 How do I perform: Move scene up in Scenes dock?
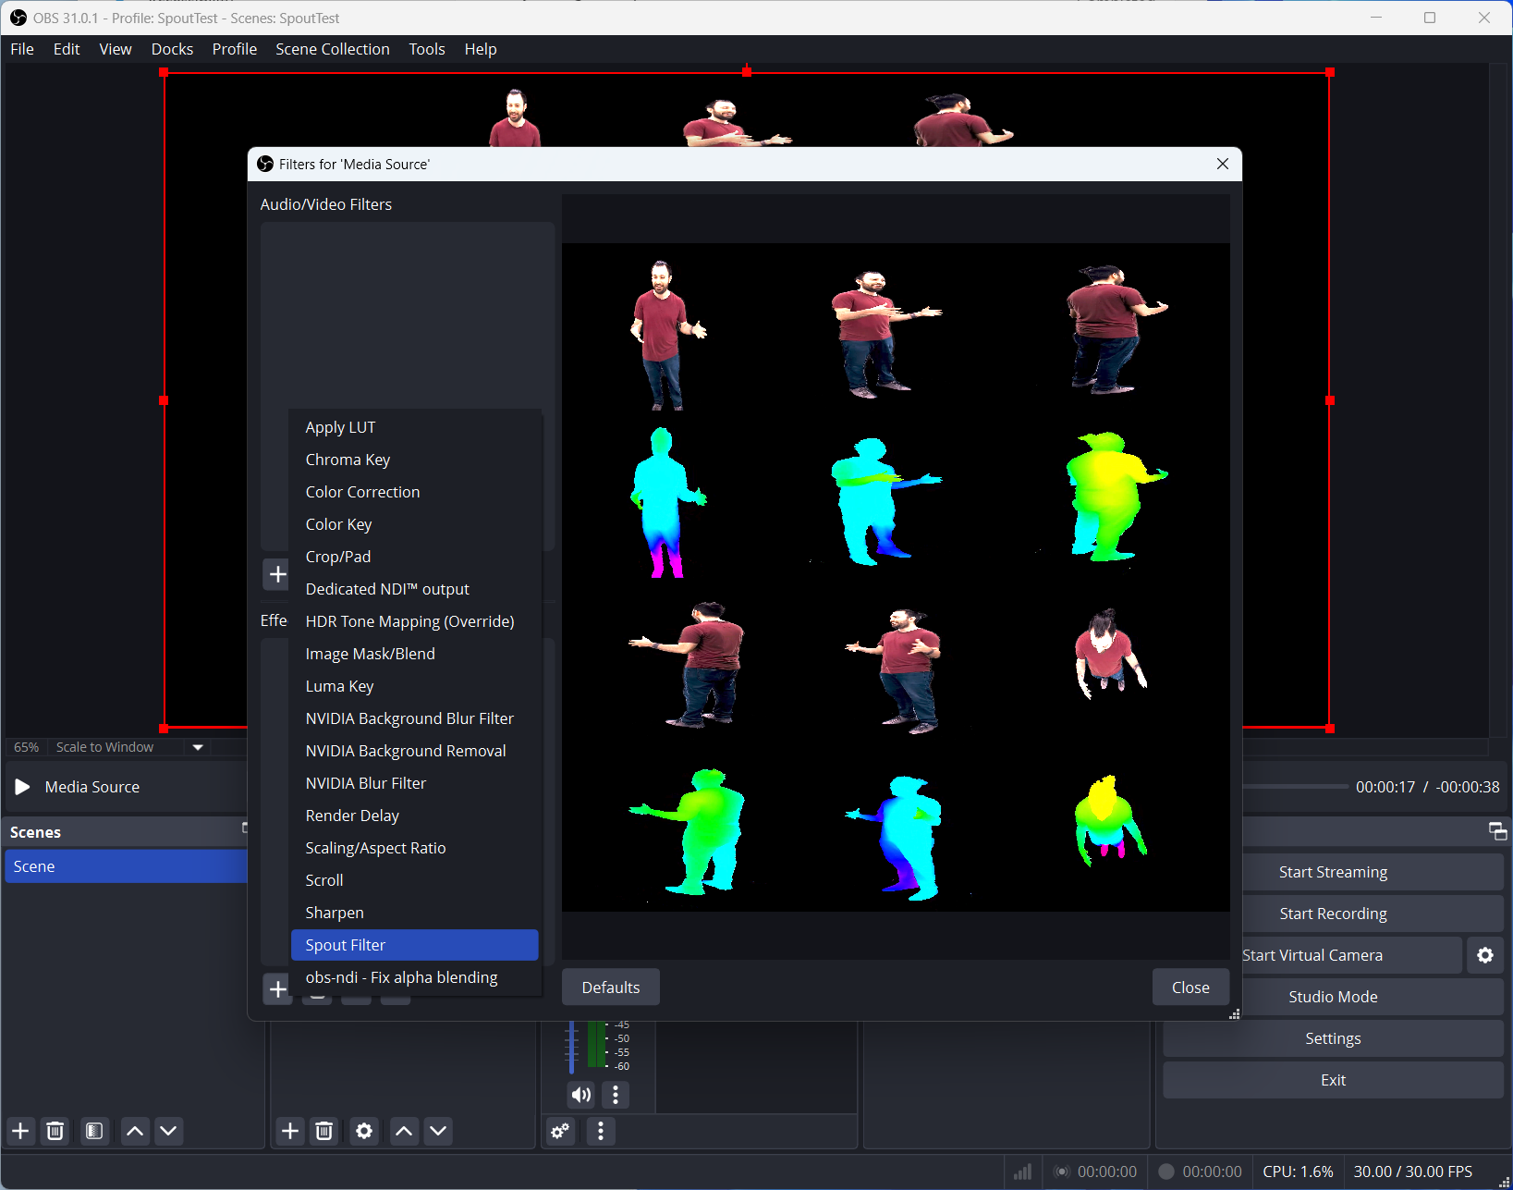click(x=135, y=1131)
